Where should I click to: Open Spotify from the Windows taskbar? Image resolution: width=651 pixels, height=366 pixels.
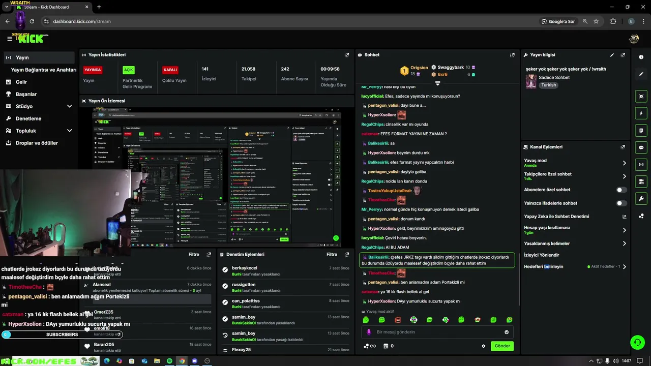[169, 361]
